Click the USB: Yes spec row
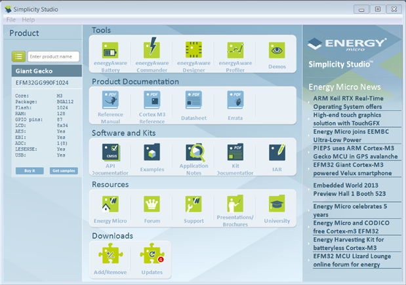The image size is (406, 285). 40,155
